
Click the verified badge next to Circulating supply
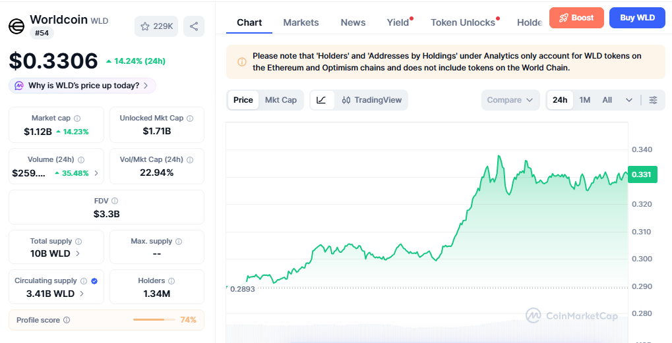click(95, 281)
